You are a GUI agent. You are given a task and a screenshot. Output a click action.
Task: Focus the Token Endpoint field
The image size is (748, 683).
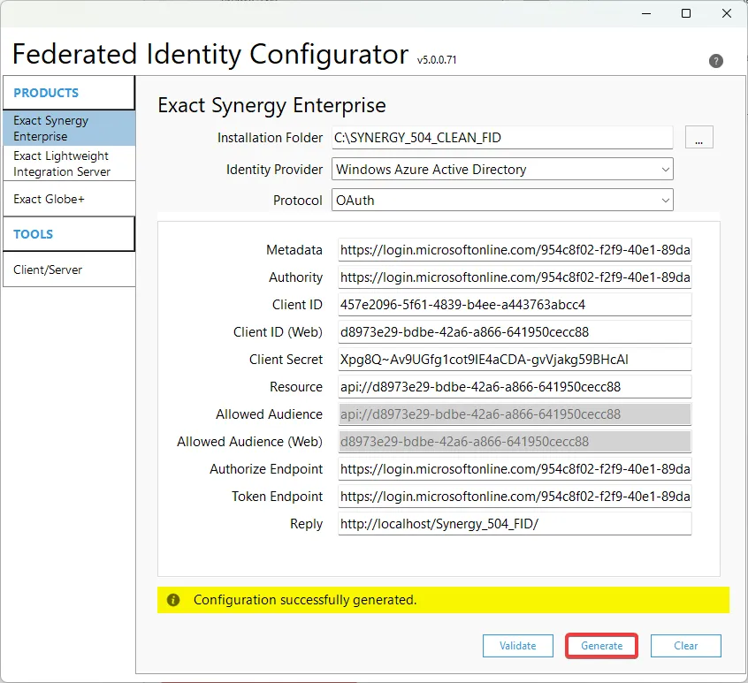[514, 497]
